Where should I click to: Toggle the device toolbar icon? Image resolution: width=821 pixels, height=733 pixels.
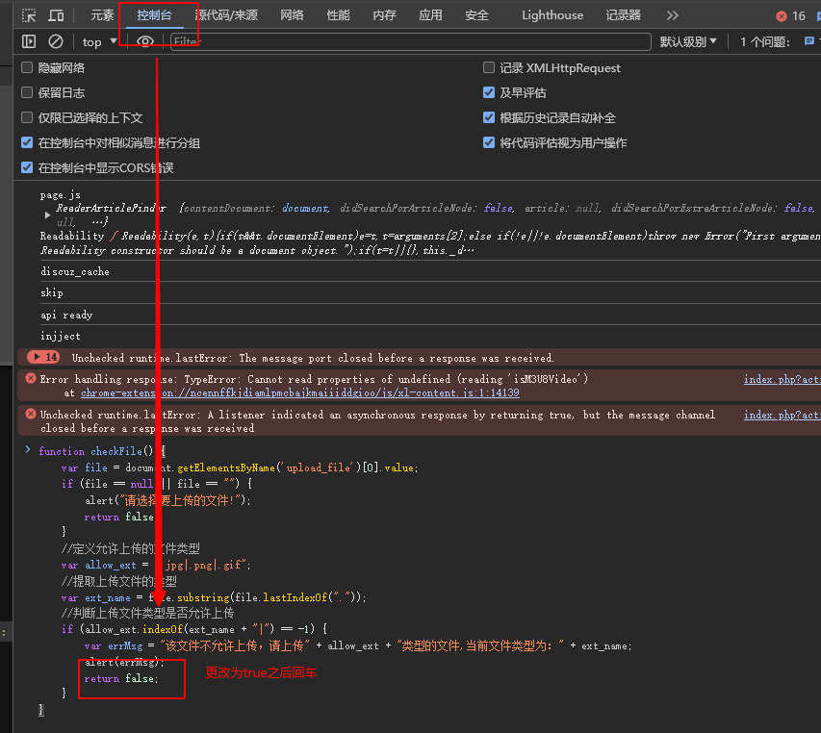(54, 14)
